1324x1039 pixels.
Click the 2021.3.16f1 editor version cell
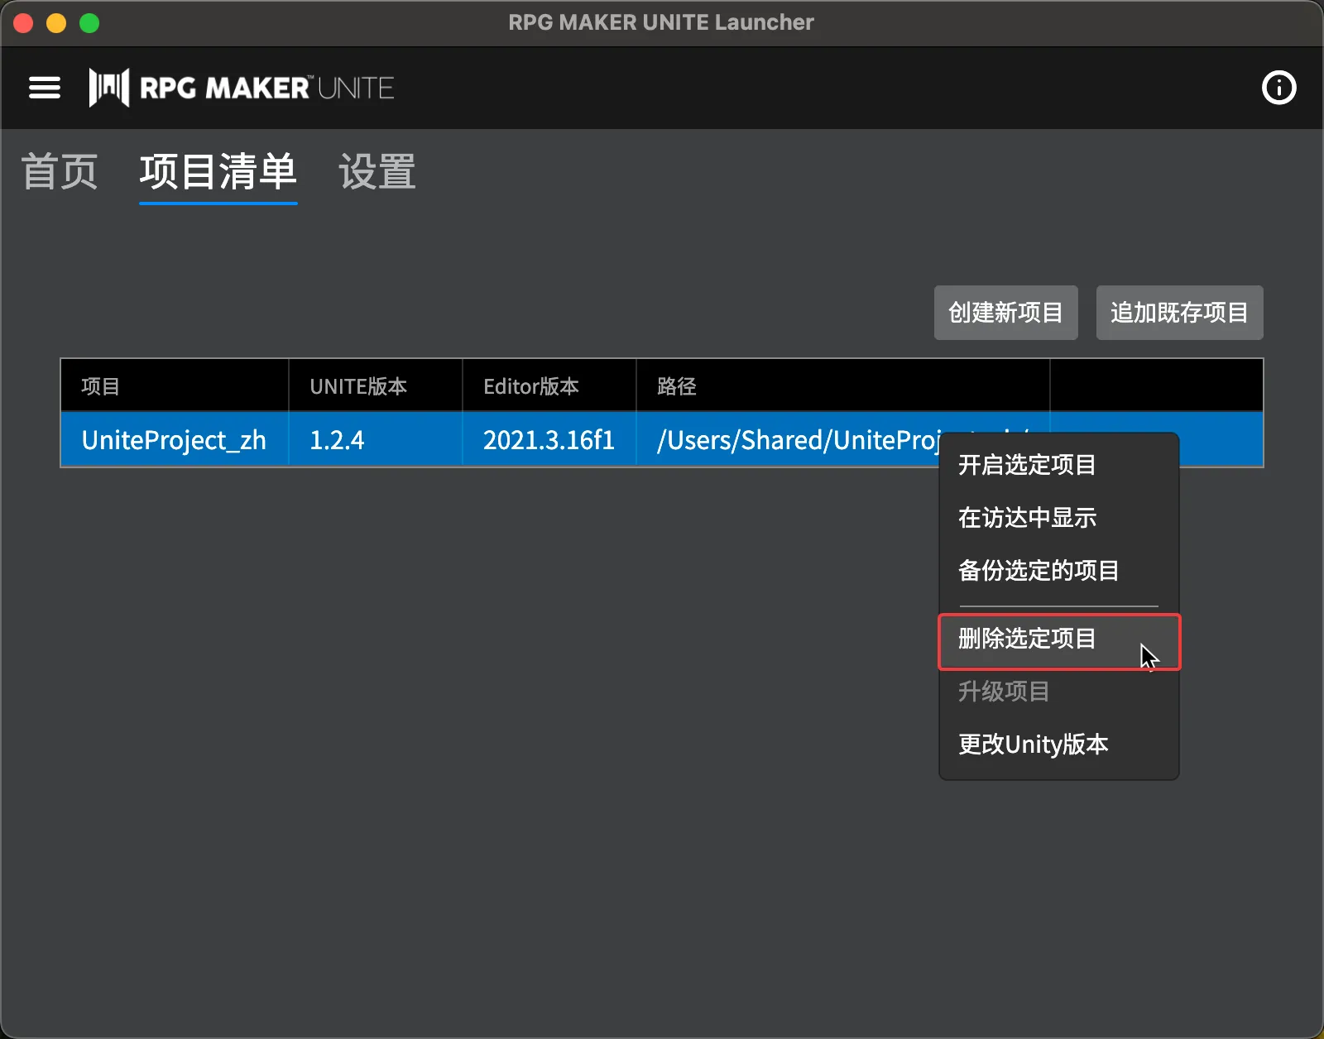pos(549,440)
